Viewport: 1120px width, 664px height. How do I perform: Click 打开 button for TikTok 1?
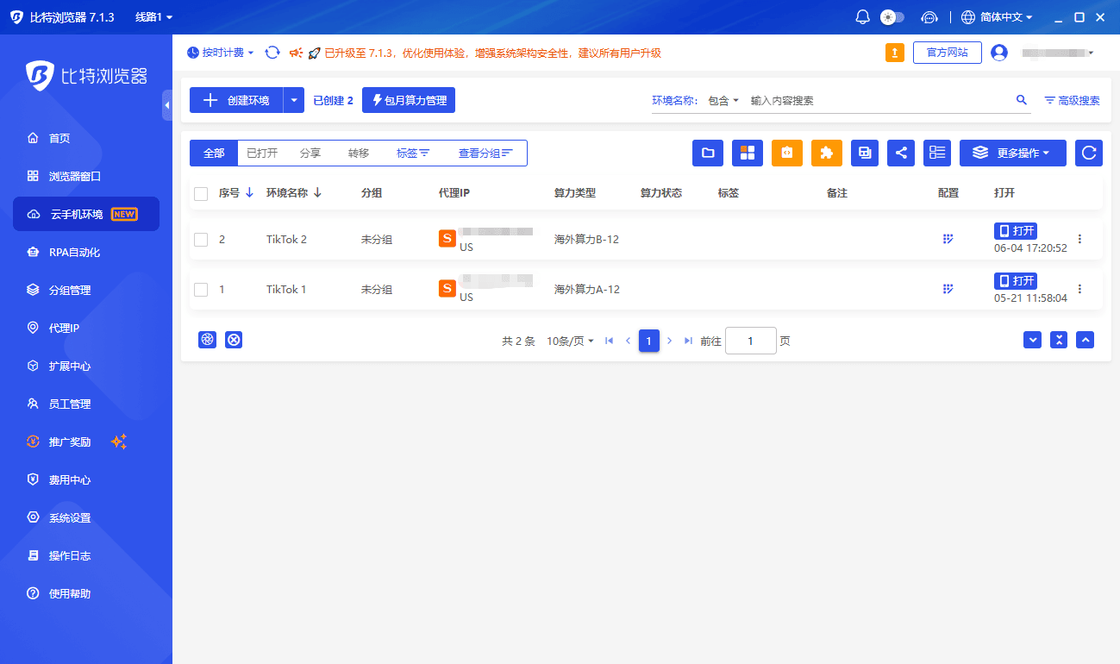[1016, 281]
